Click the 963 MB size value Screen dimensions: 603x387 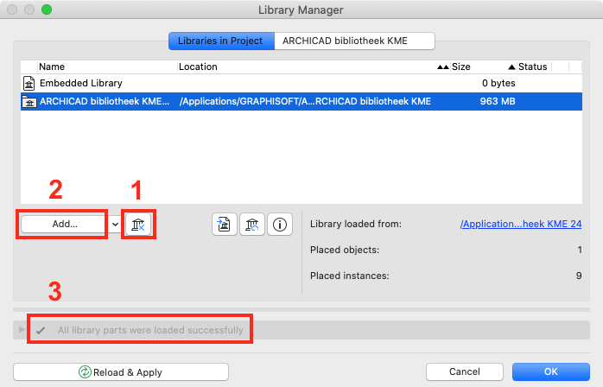click(x=498, y=102)
